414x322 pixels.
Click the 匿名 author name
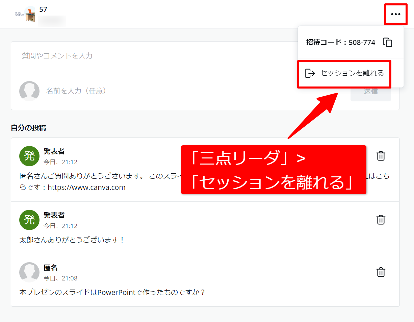[x=51, y=268]
